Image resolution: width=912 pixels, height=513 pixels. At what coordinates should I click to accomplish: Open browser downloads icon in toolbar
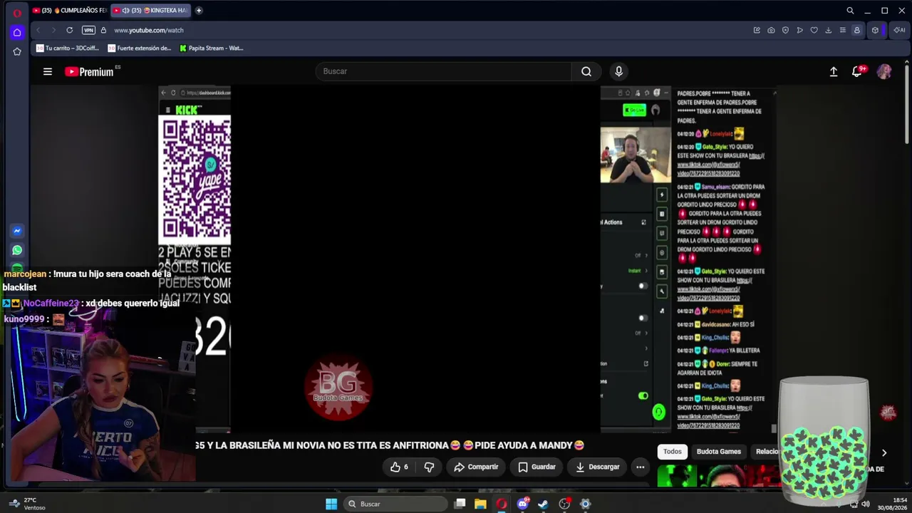tap(828, 30)
